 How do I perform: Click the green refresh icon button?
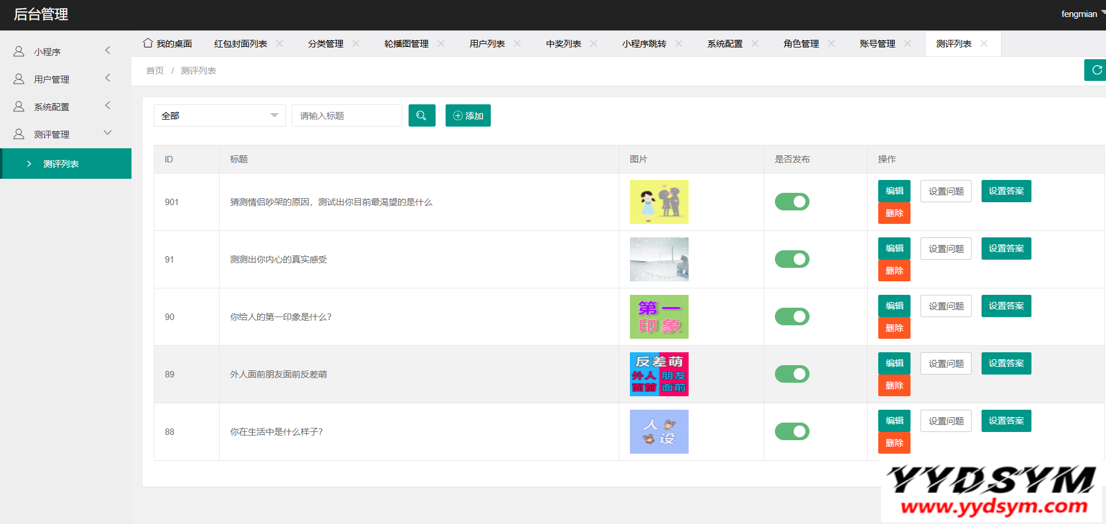pyautogui.click(x=1095, y=70)
